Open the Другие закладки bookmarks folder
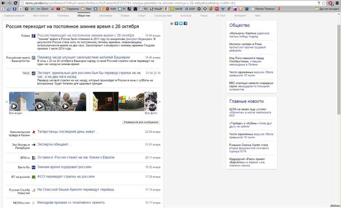This screenshot has width=341, height=208. pos(330,9)
